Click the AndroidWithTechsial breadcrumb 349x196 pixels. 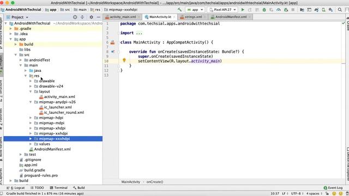pos(21,10)
